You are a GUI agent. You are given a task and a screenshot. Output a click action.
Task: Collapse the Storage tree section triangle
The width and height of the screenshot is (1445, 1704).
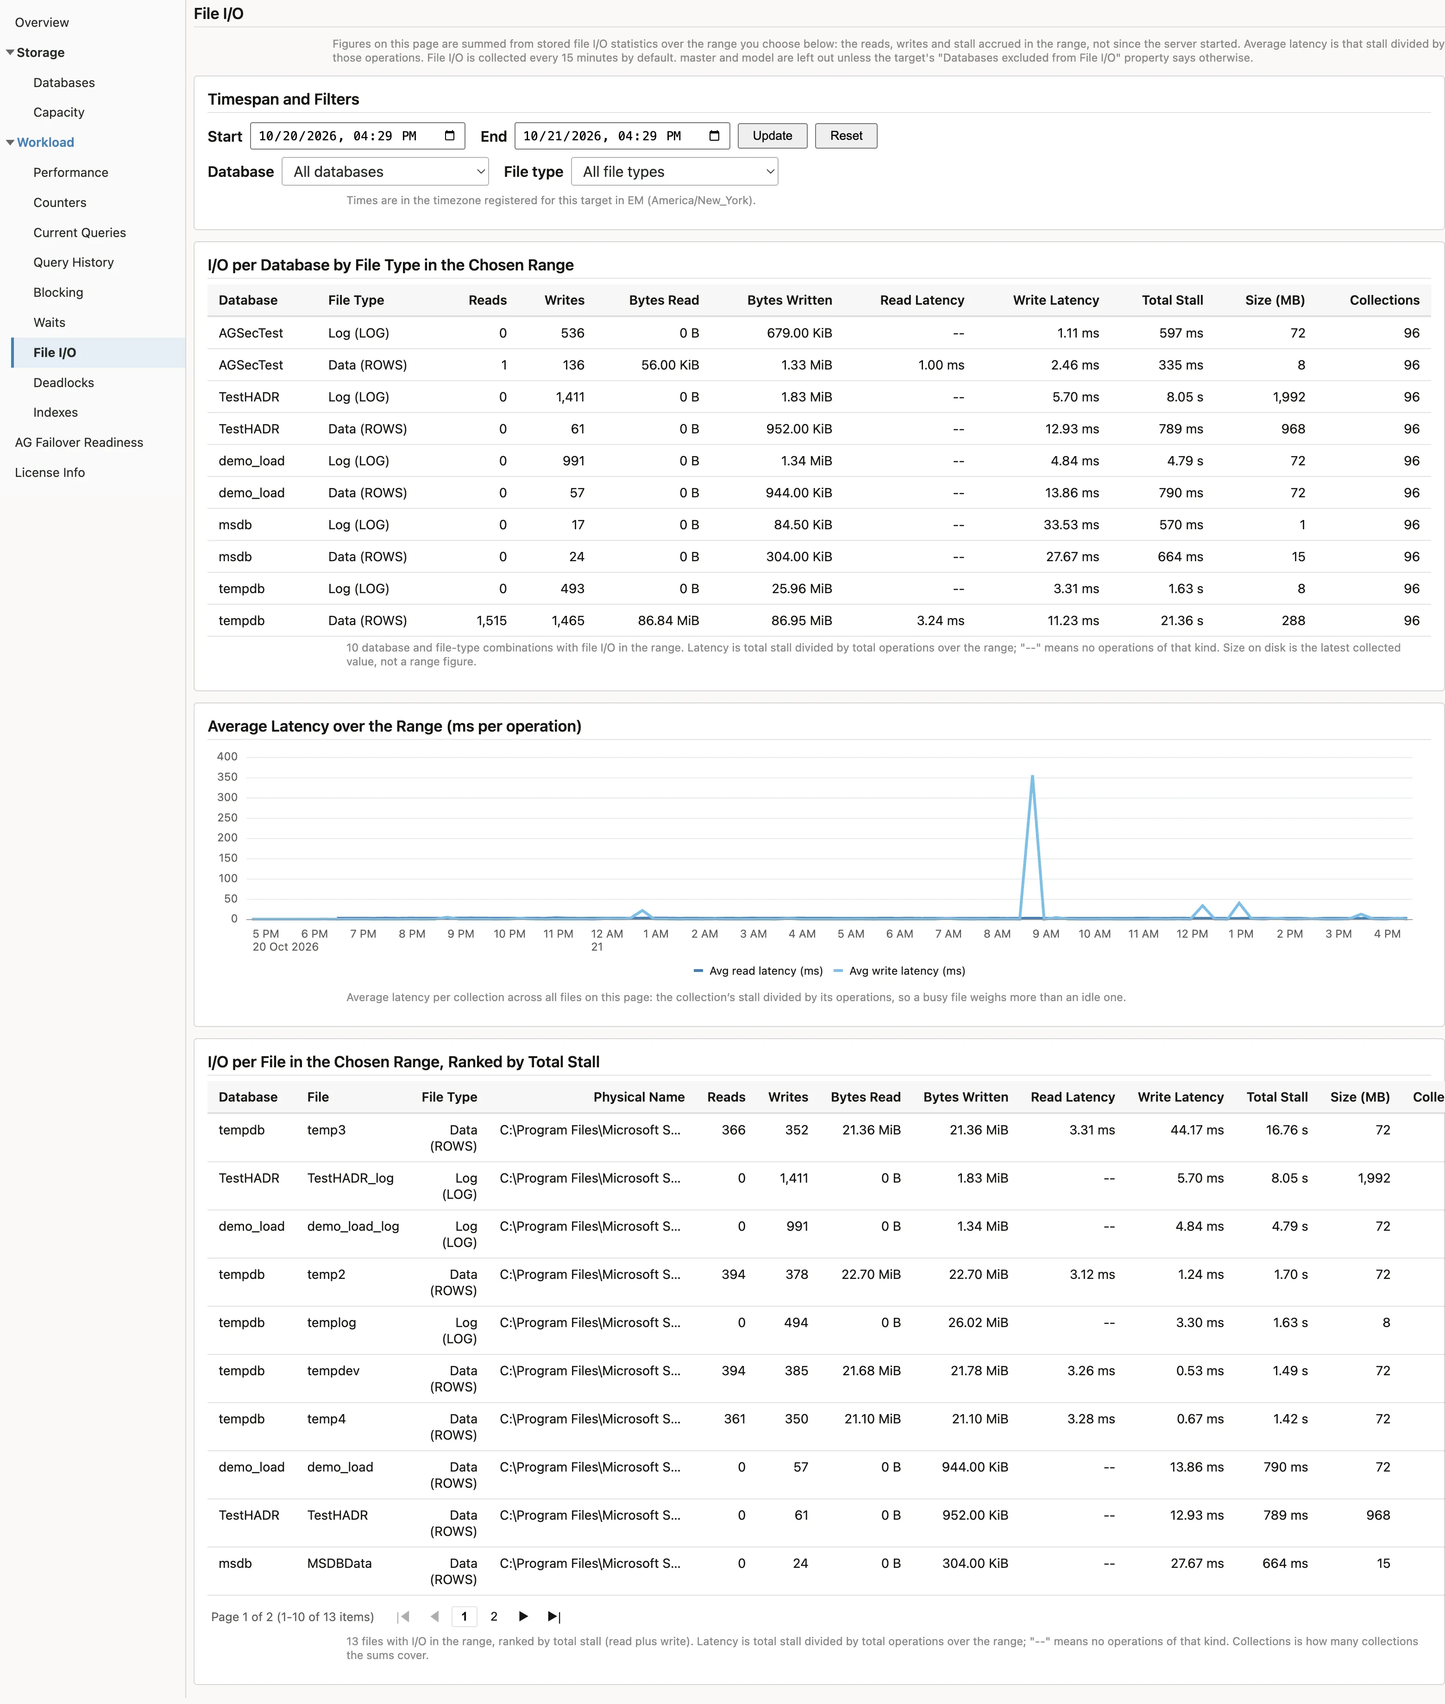10,52
